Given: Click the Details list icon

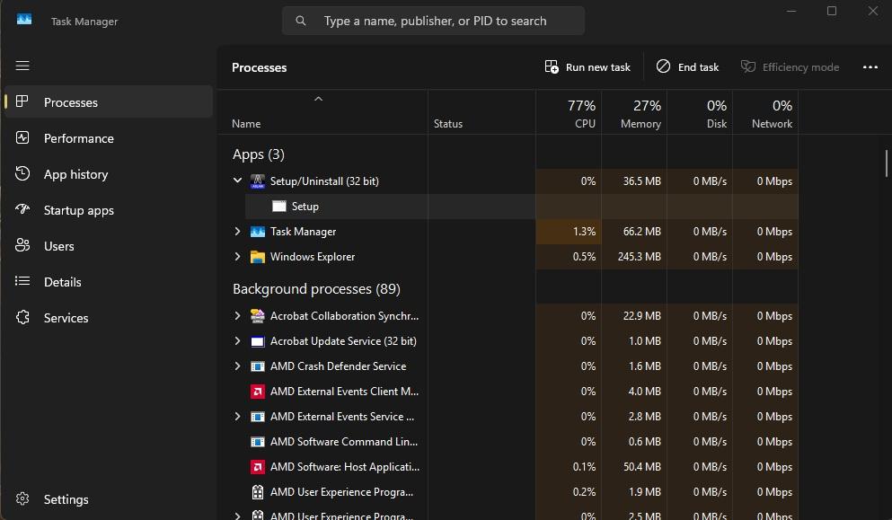Looking at the screenshot, I should [22, 281].
